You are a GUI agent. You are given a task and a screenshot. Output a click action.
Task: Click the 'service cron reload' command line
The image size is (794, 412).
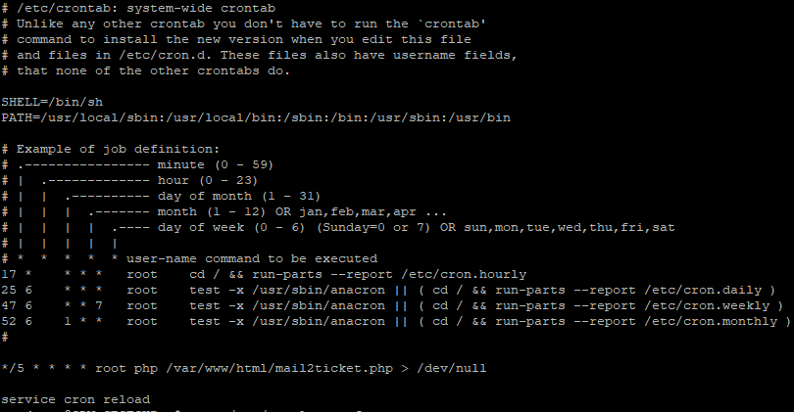tap(75, 399)
